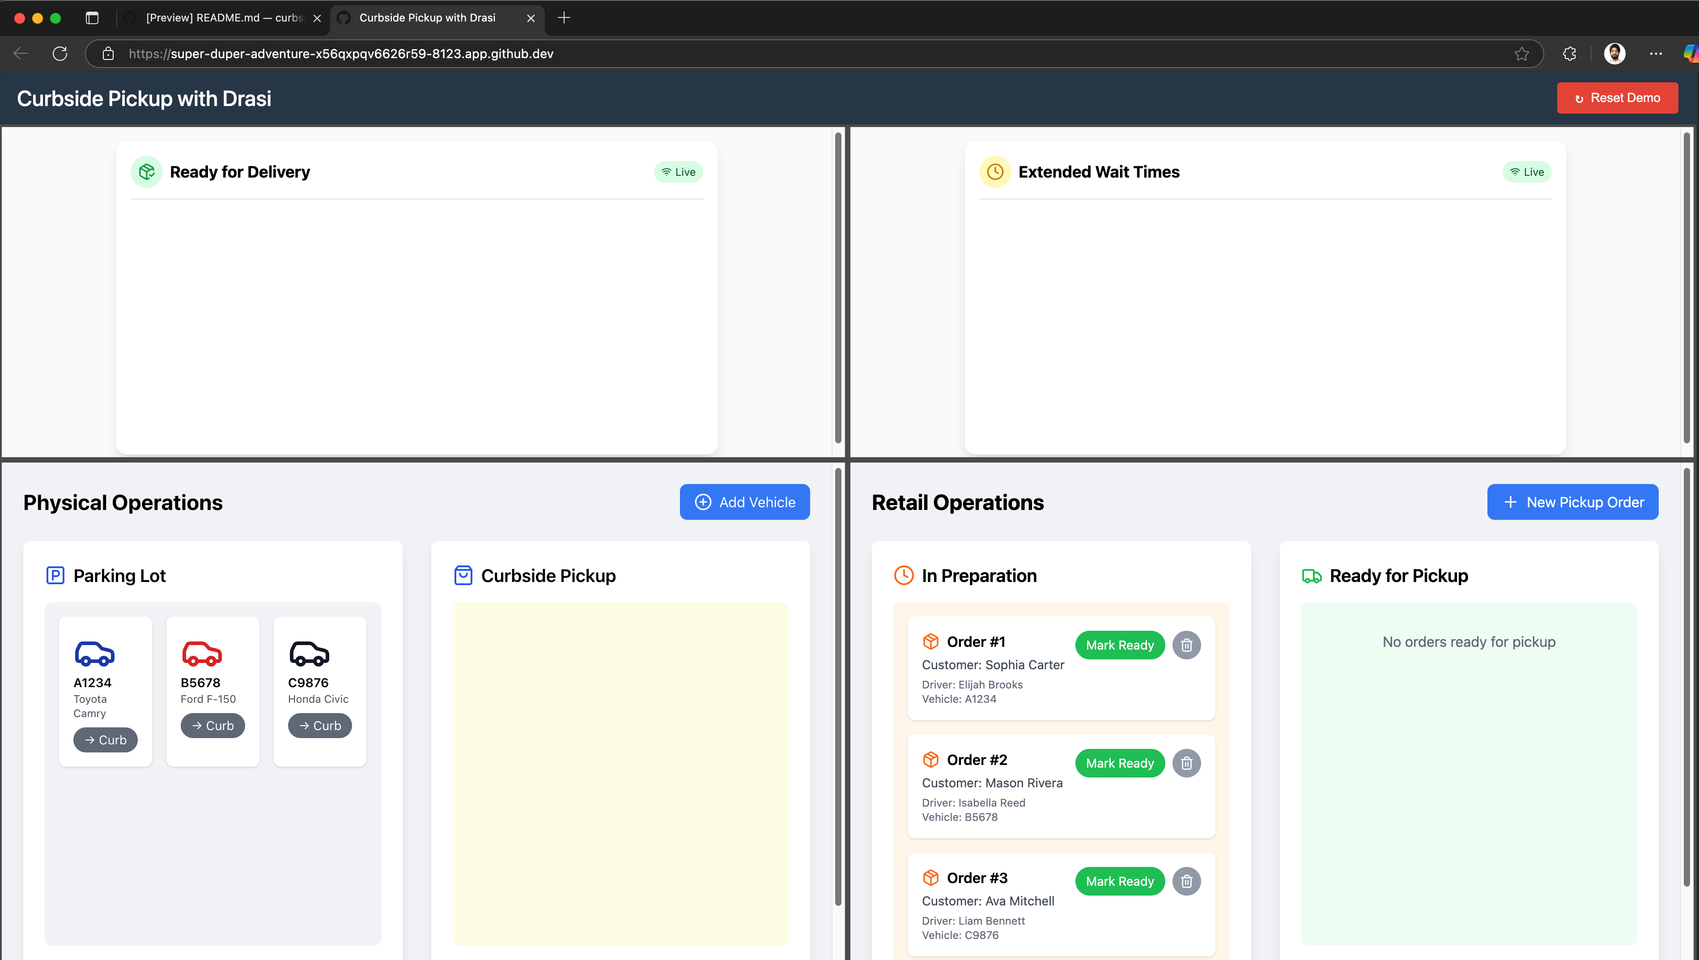
Task: Create a New Pickup Order
Action: click(1572, 502)
